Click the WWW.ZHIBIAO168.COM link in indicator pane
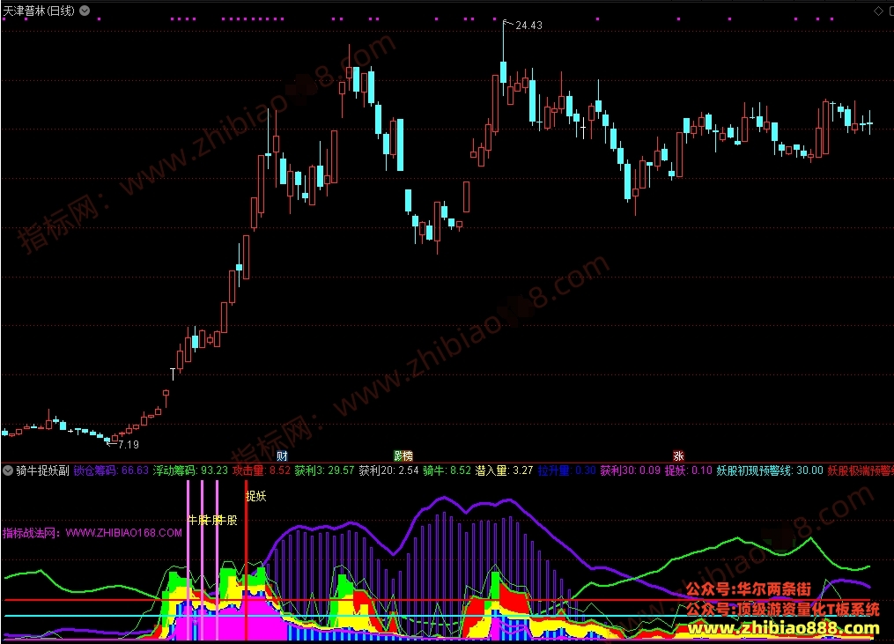Image resolution: width=894 pixels, height=644 pixels. [x=123, y=533]
